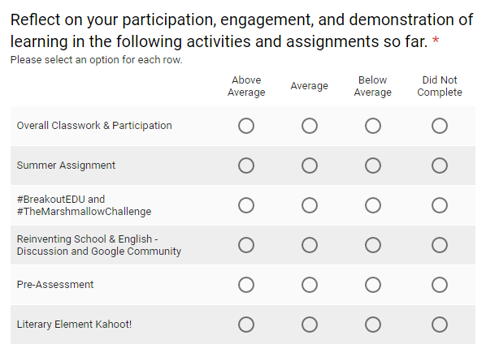Select Average for Overall Classwork & Participation
The height and width of the screenshot is (357, 486).
pos(310,126)
